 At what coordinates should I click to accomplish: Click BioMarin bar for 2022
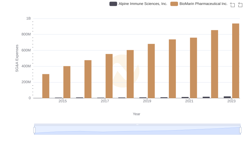click(x=214, y=64)
